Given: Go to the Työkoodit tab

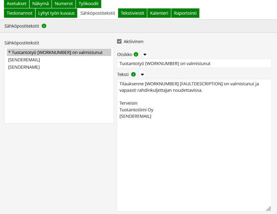Looking at the screenshot, I should pyautogui.click(x=88, y=4).
